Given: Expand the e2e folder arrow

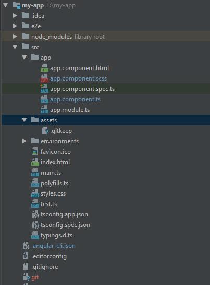Looking at the screenshot, I should click(x=15, y=26).
